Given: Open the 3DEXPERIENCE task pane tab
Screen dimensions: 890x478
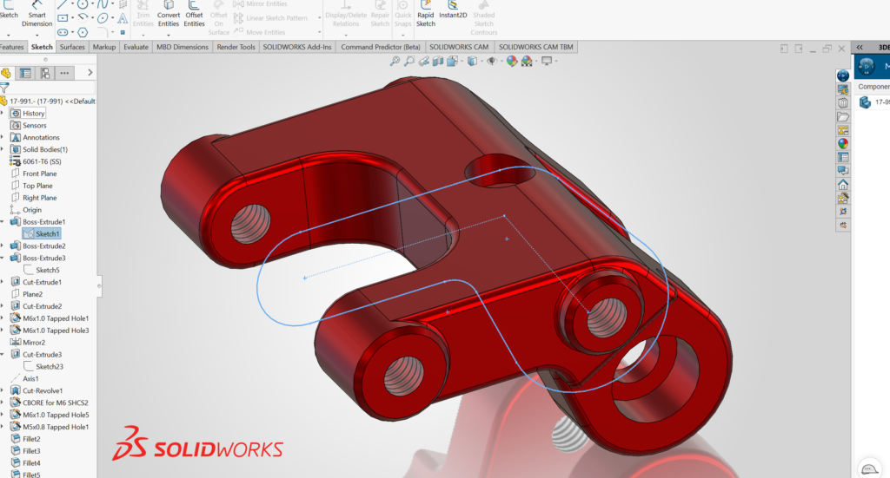Looking at the screenshot, I should tap(843, 75).
